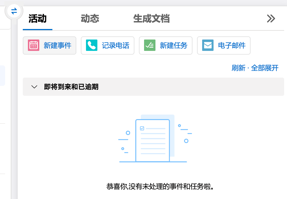Click the 即将到来和已逾期 section header
This screenshot has height=199, width=287.
pyautogui.click(x=71, y=87)
